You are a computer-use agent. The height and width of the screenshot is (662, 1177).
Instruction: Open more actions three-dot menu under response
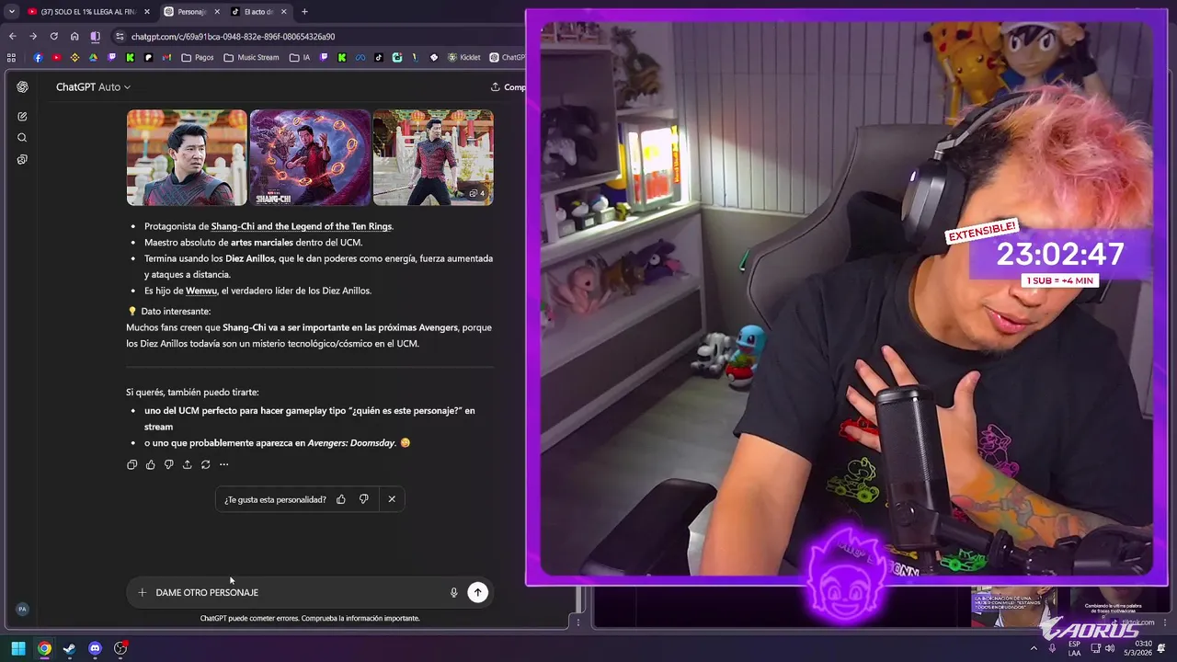tap(224, 464)
